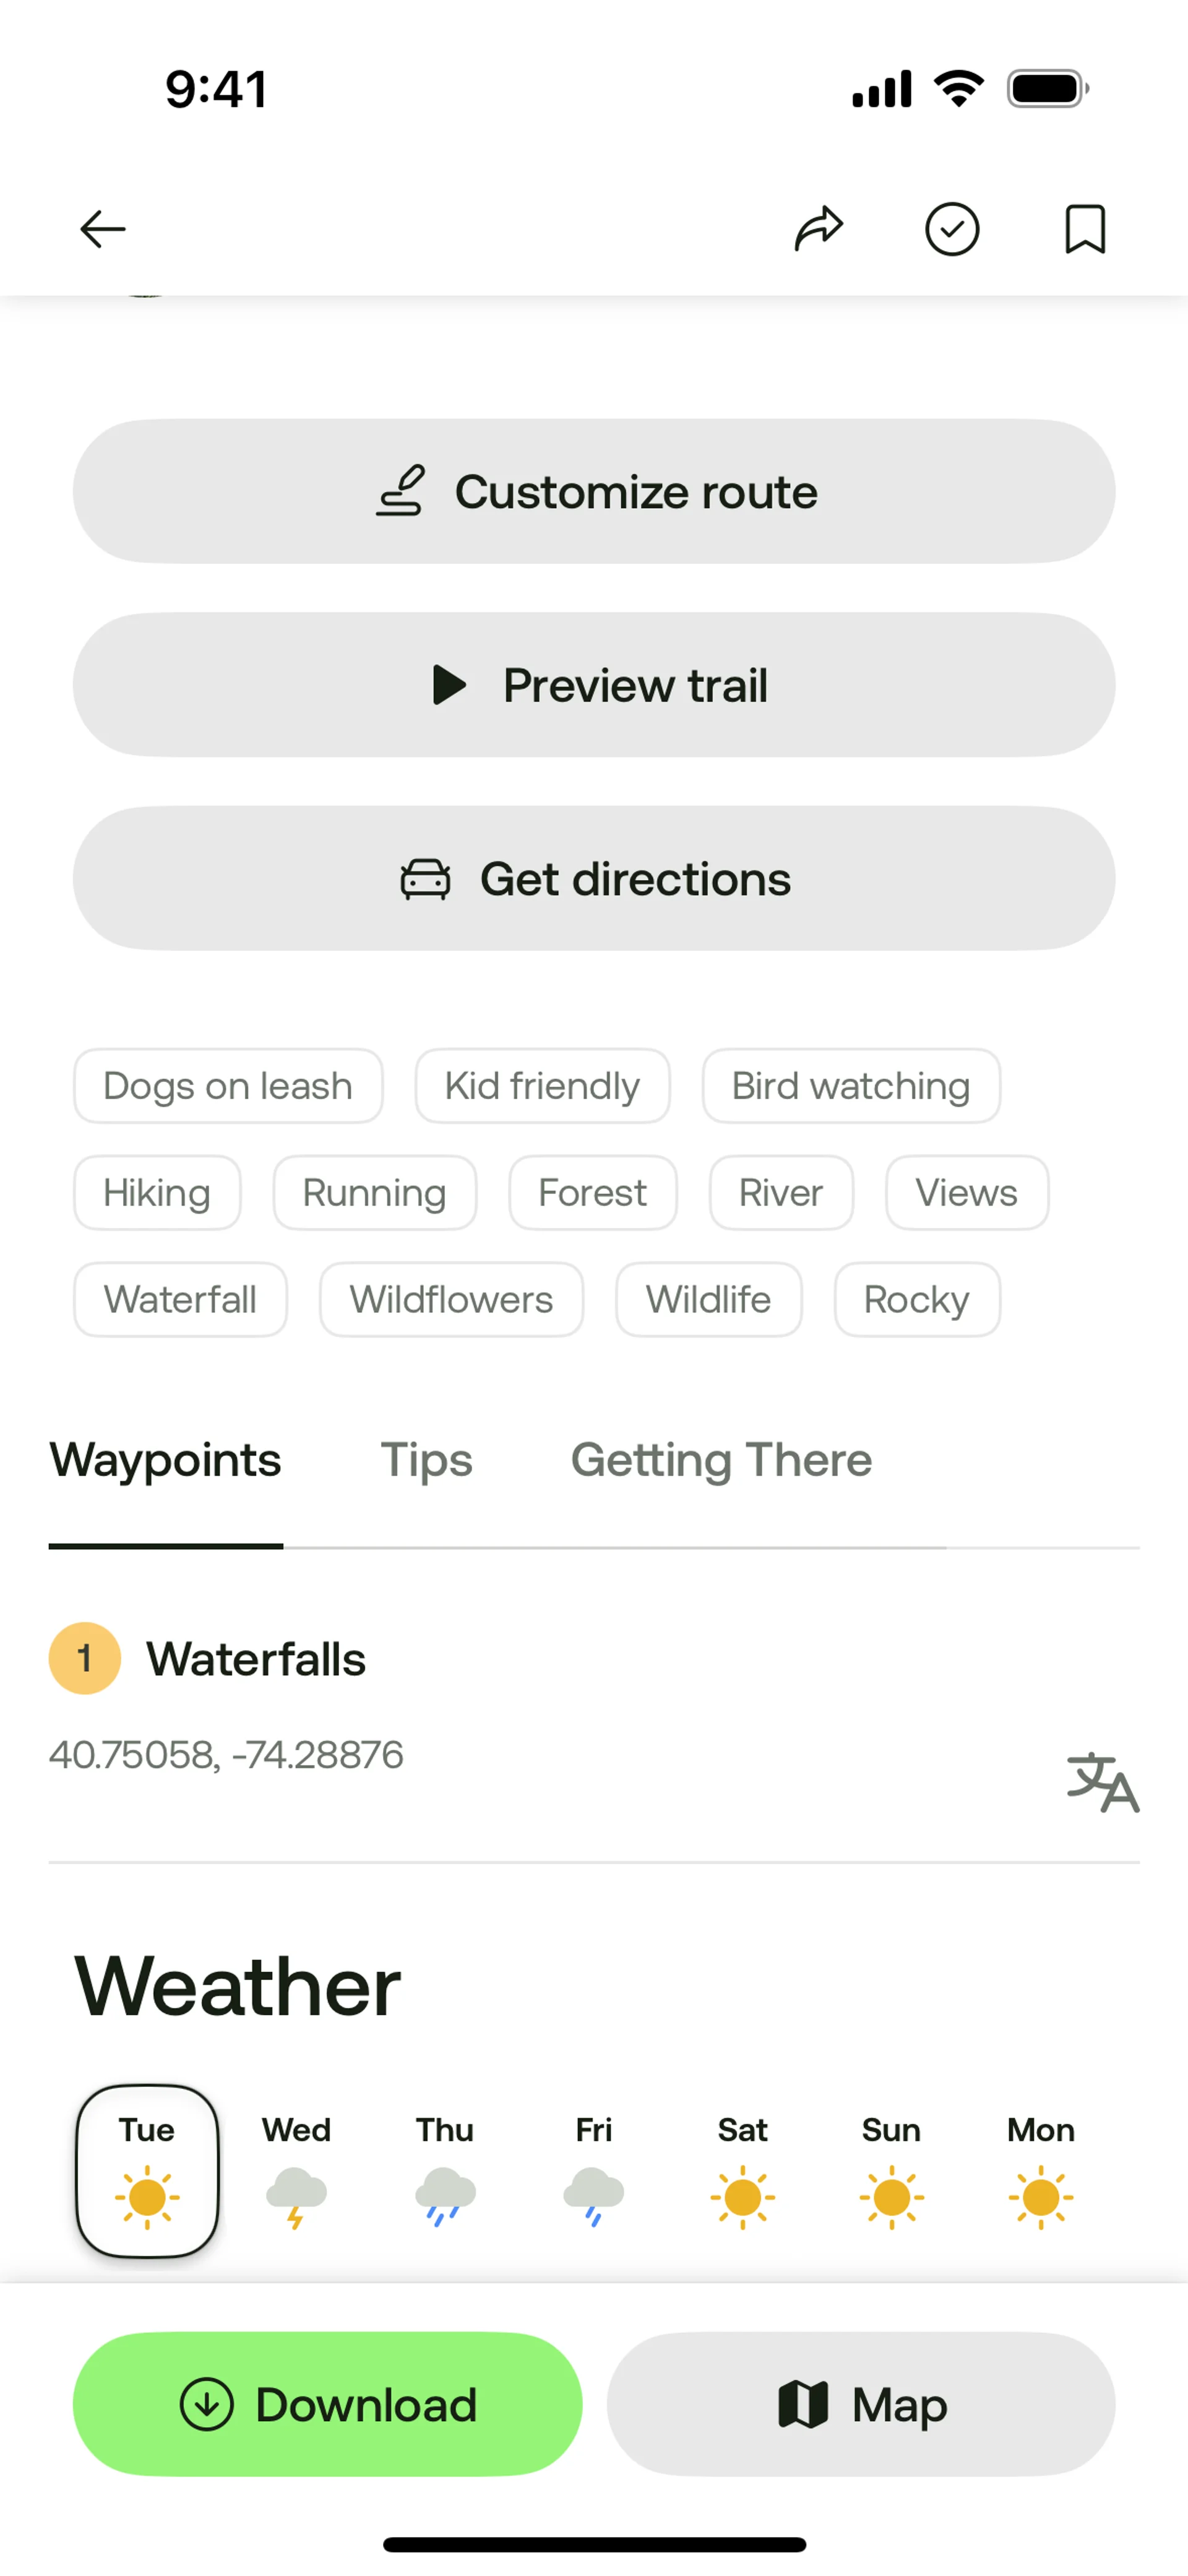1188x2576 pixels.
Task: Open Customize route
Action: pyautogui.click(x=594, y=491)
